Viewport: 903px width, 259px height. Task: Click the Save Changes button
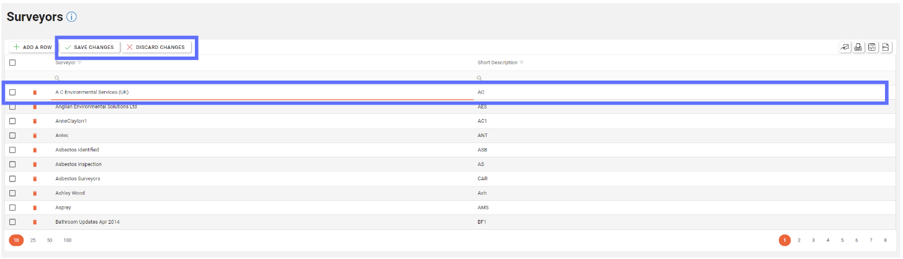coord(89,47)
